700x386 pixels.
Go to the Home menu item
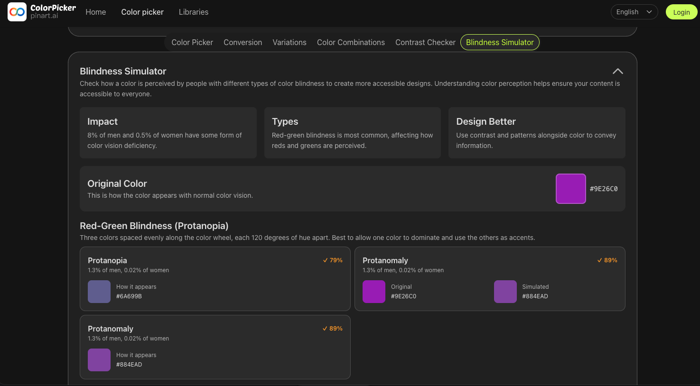pyautogui.click(x=95, y=12)
